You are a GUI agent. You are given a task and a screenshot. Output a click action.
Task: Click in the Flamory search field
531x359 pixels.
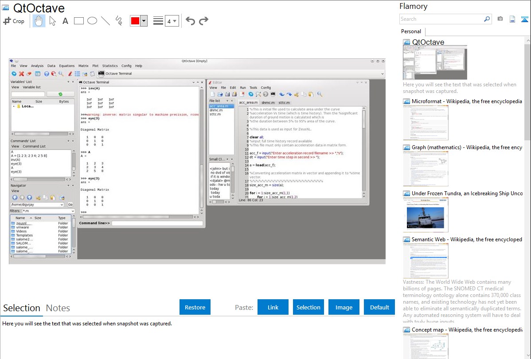click(x=441, y=19)
